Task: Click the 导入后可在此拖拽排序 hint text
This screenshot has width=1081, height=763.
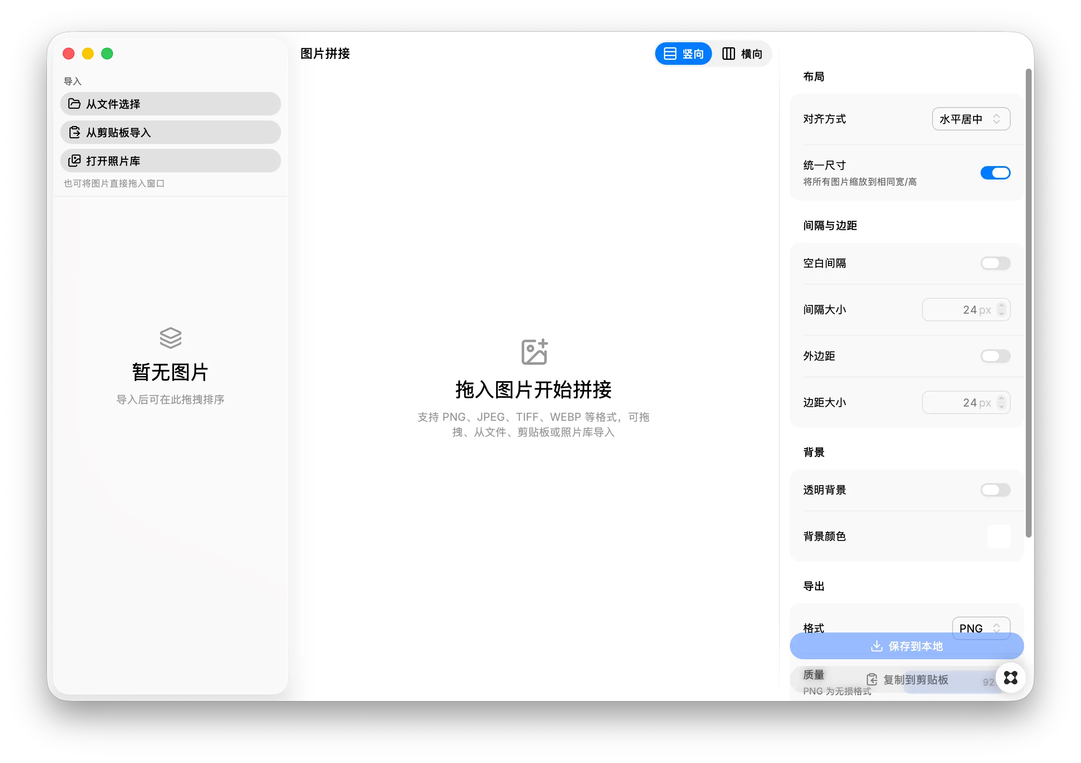Action: coord(170,399)
